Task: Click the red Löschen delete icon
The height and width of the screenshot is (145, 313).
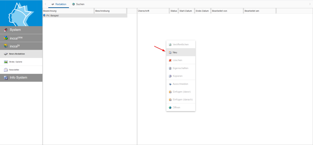Action: [x=170, y=60]
